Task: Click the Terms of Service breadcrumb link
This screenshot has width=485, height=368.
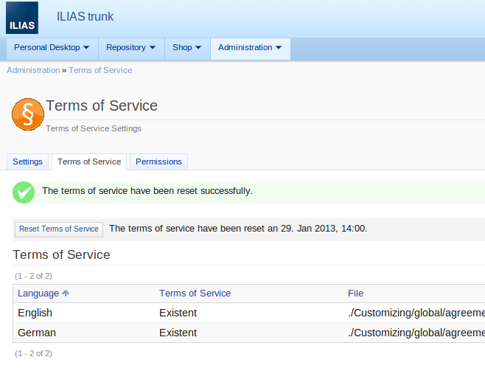Action: point(100,70)
